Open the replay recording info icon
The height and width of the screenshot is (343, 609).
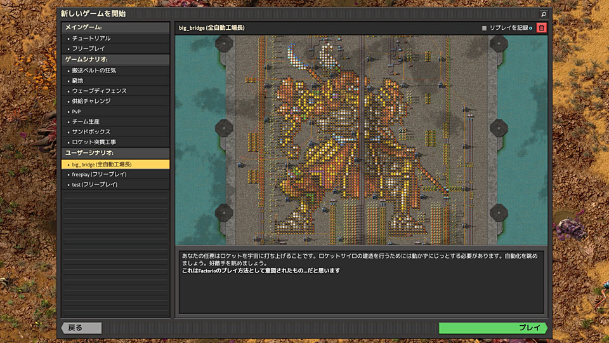(530, 28)
